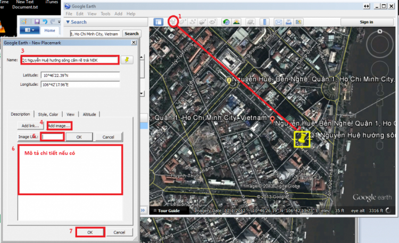Click the scroll up arrow in the search panel
The width and height of the screenshot is (399, 243).
coord(142,57)
